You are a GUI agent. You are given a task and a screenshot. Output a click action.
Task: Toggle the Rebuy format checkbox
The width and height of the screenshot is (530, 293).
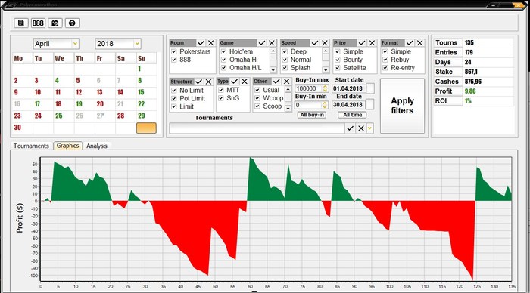coord(385,60)
